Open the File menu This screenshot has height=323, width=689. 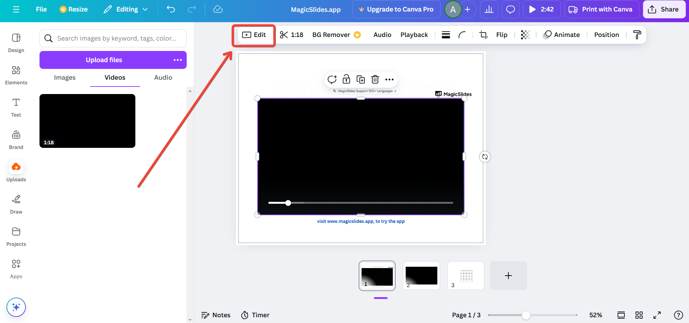click(41, 9)
